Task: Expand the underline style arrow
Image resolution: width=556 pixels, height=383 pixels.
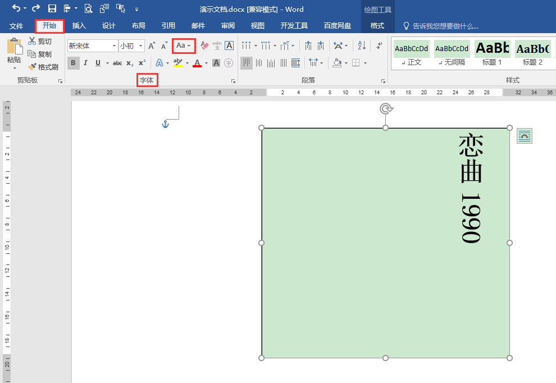Action: (107, 63)
